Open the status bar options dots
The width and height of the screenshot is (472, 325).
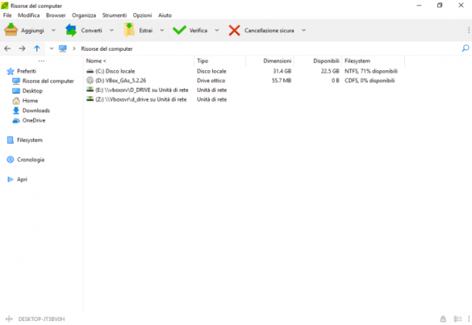pos(468,319)
